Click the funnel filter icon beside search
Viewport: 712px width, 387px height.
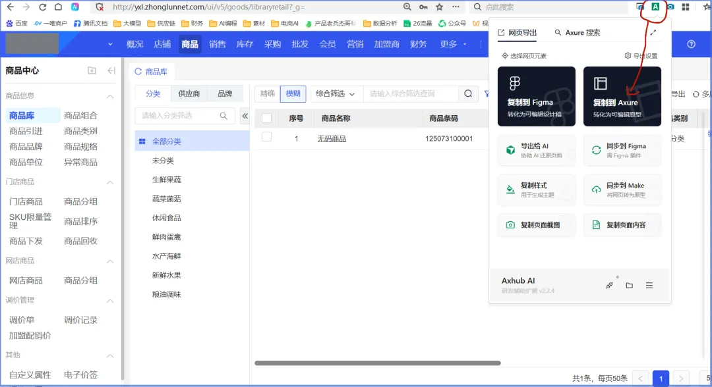[x=487, y=94]
